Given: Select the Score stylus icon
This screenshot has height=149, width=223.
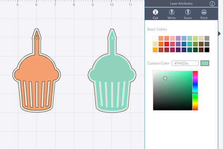Looking at the screenshot, I should pyautogui.click(x=188, y=12).
